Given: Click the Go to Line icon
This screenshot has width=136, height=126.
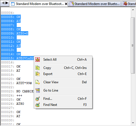Looking at the screenshot, I should (x=38, y=90).
